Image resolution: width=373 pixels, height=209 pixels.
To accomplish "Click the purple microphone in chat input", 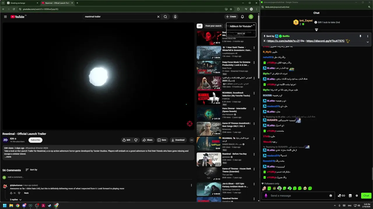I will coord(266,196).
